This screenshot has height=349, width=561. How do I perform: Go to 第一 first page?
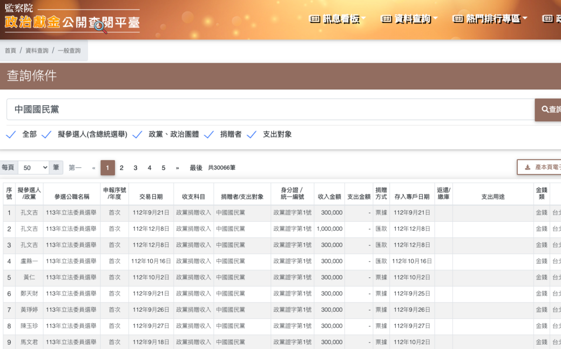75,168
